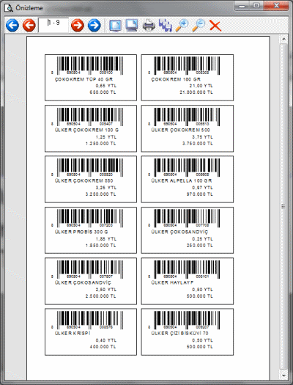Screen dimensions: 293x385
Task: Click the page number field showing 1 - 9
Action: point(53,25)
